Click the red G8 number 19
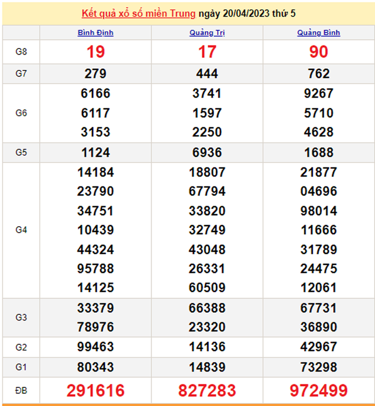375x406 pixels. point(95,52)
